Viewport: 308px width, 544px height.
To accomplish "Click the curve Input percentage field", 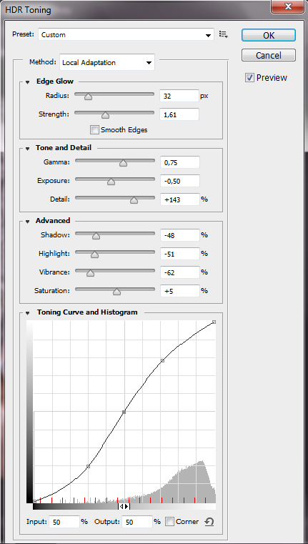I will (x=64, y=521).
